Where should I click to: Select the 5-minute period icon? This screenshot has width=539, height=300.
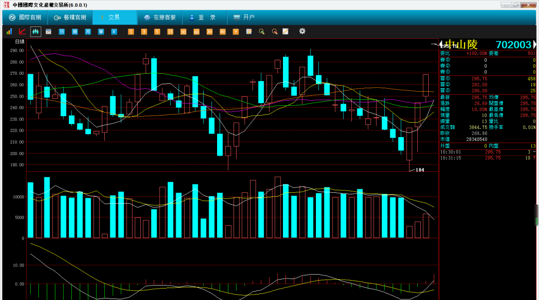pyautogui.click(x=157, y=31)
